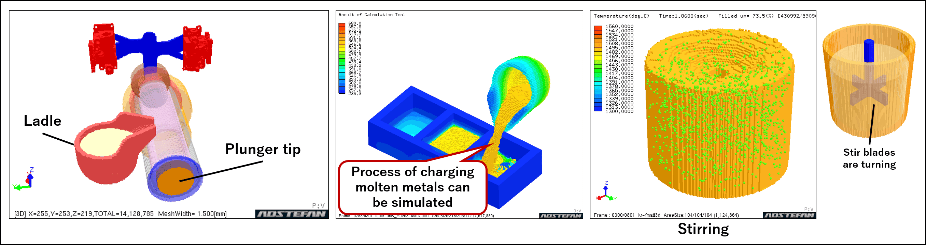926x247 pixels.
Task: Click the 'P:V' marker in the ladle panel
Action: [x=319, y=206]
